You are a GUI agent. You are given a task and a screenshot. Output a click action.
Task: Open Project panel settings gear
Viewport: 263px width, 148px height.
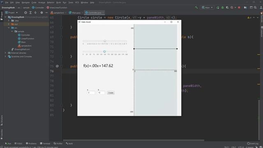click(x=42, y=13)
